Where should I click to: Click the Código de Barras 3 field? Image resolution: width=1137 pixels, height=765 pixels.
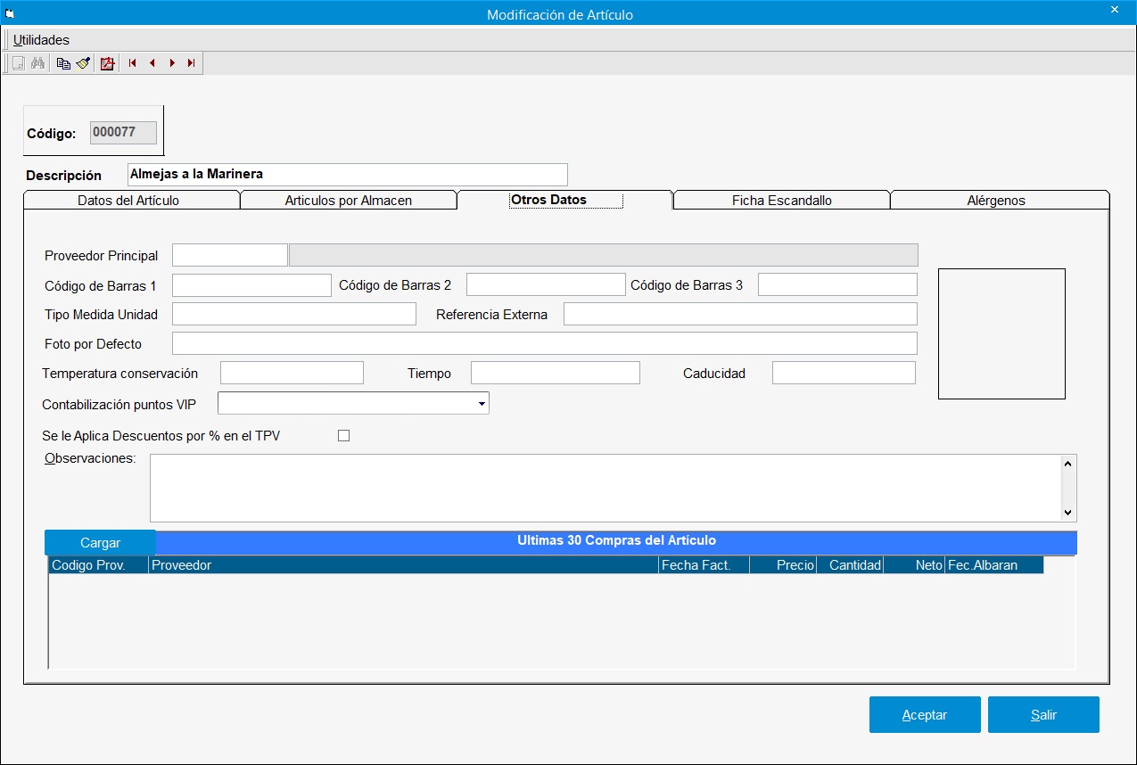pos(837,284)
